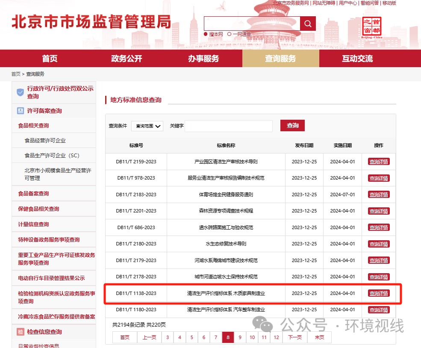Go to page 12 of results
This screenshot has width=421, height=348.
pyautogui.click(x=276, y=337)
